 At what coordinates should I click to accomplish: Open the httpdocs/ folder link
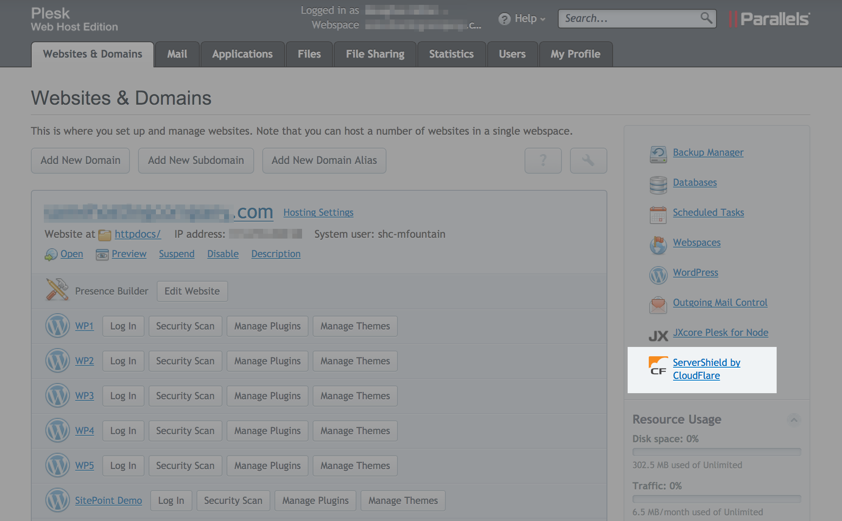coord(138,235)
